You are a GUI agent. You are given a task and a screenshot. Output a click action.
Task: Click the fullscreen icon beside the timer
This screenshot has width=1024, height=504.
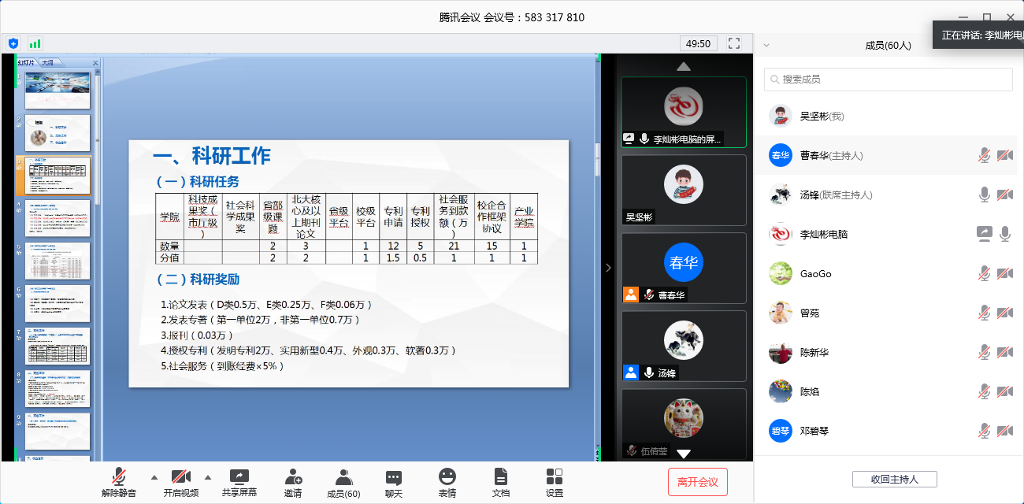point(734,43)
